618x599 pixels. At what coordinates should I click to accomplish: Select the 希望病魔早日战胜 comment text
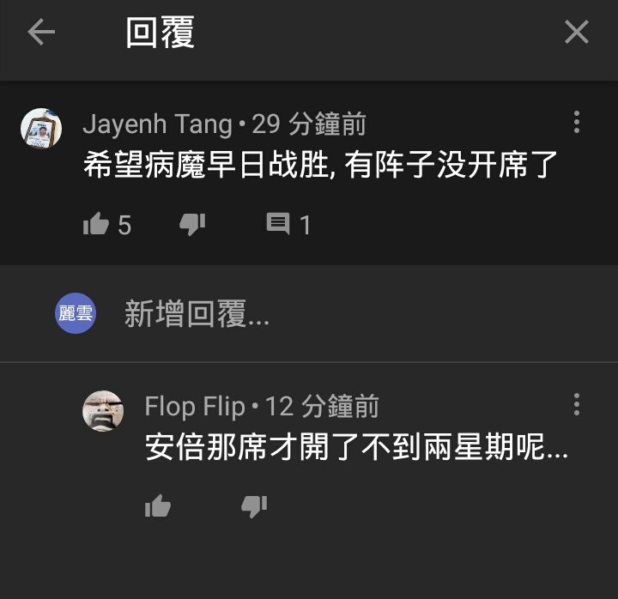tap(208, 165)
